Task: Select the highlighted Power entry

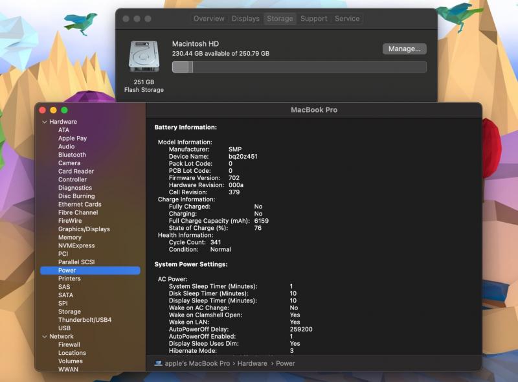Action: 90,270
